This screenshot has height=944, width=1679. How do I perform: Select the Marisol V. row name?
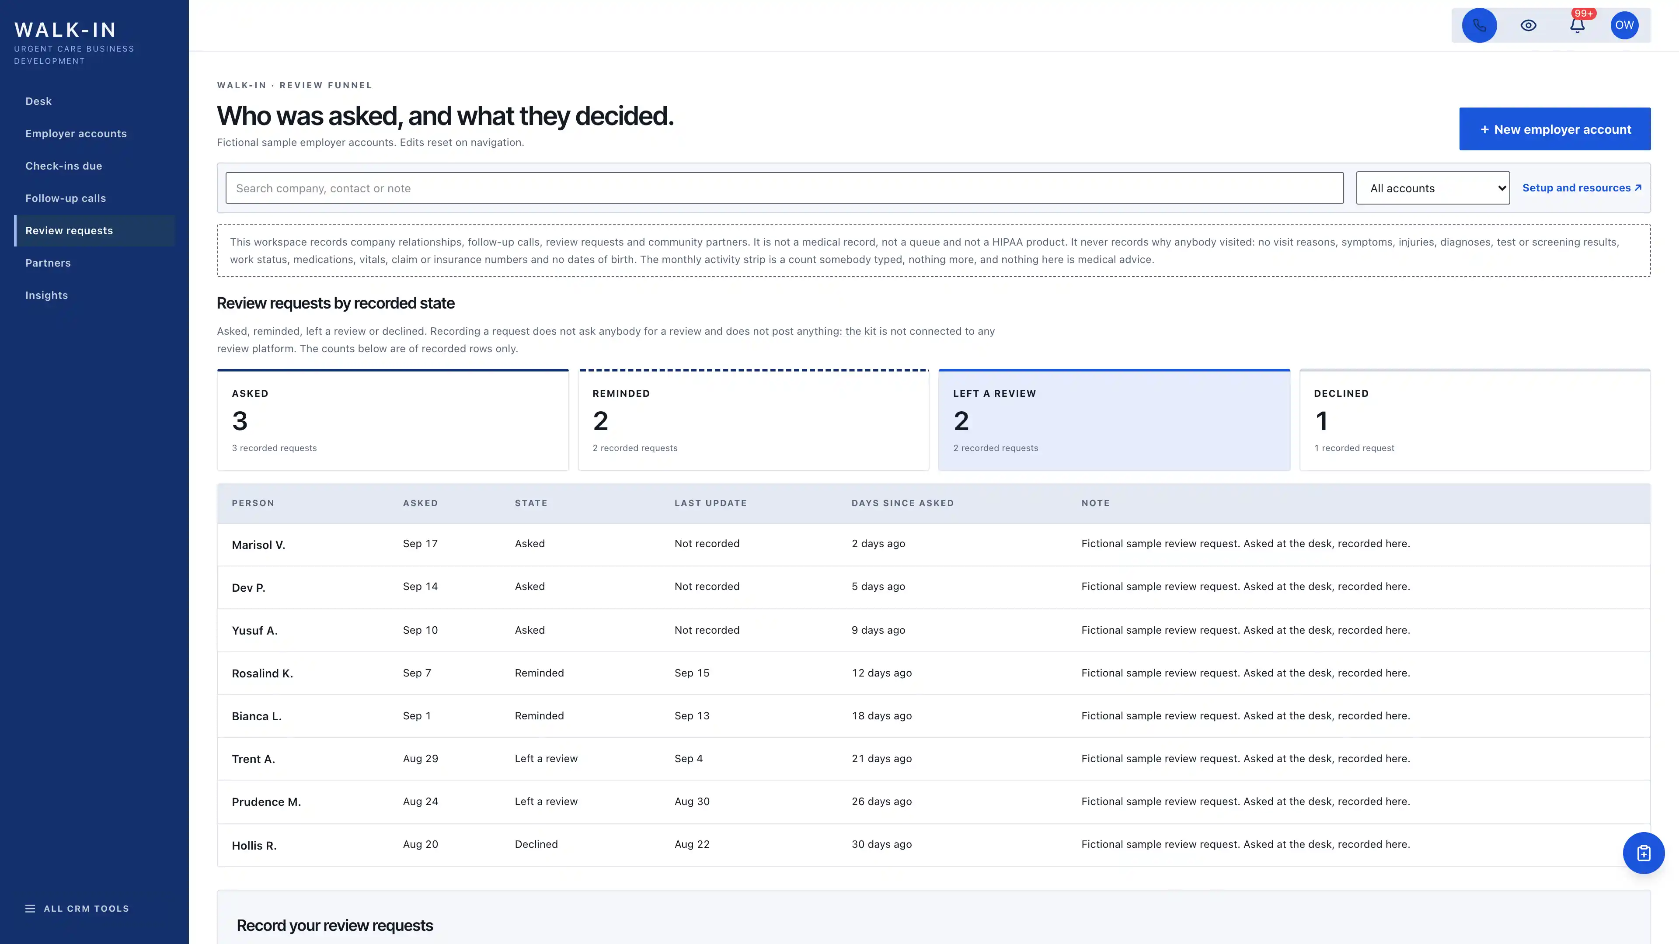(258, 545)
